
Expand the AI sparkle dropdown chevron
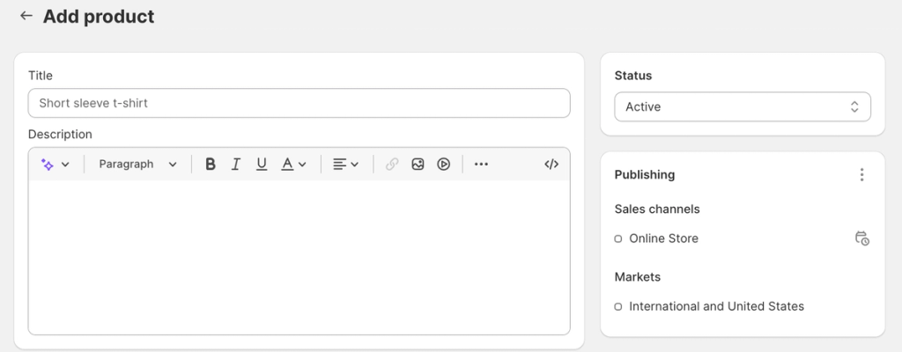[x=65, y=165]
